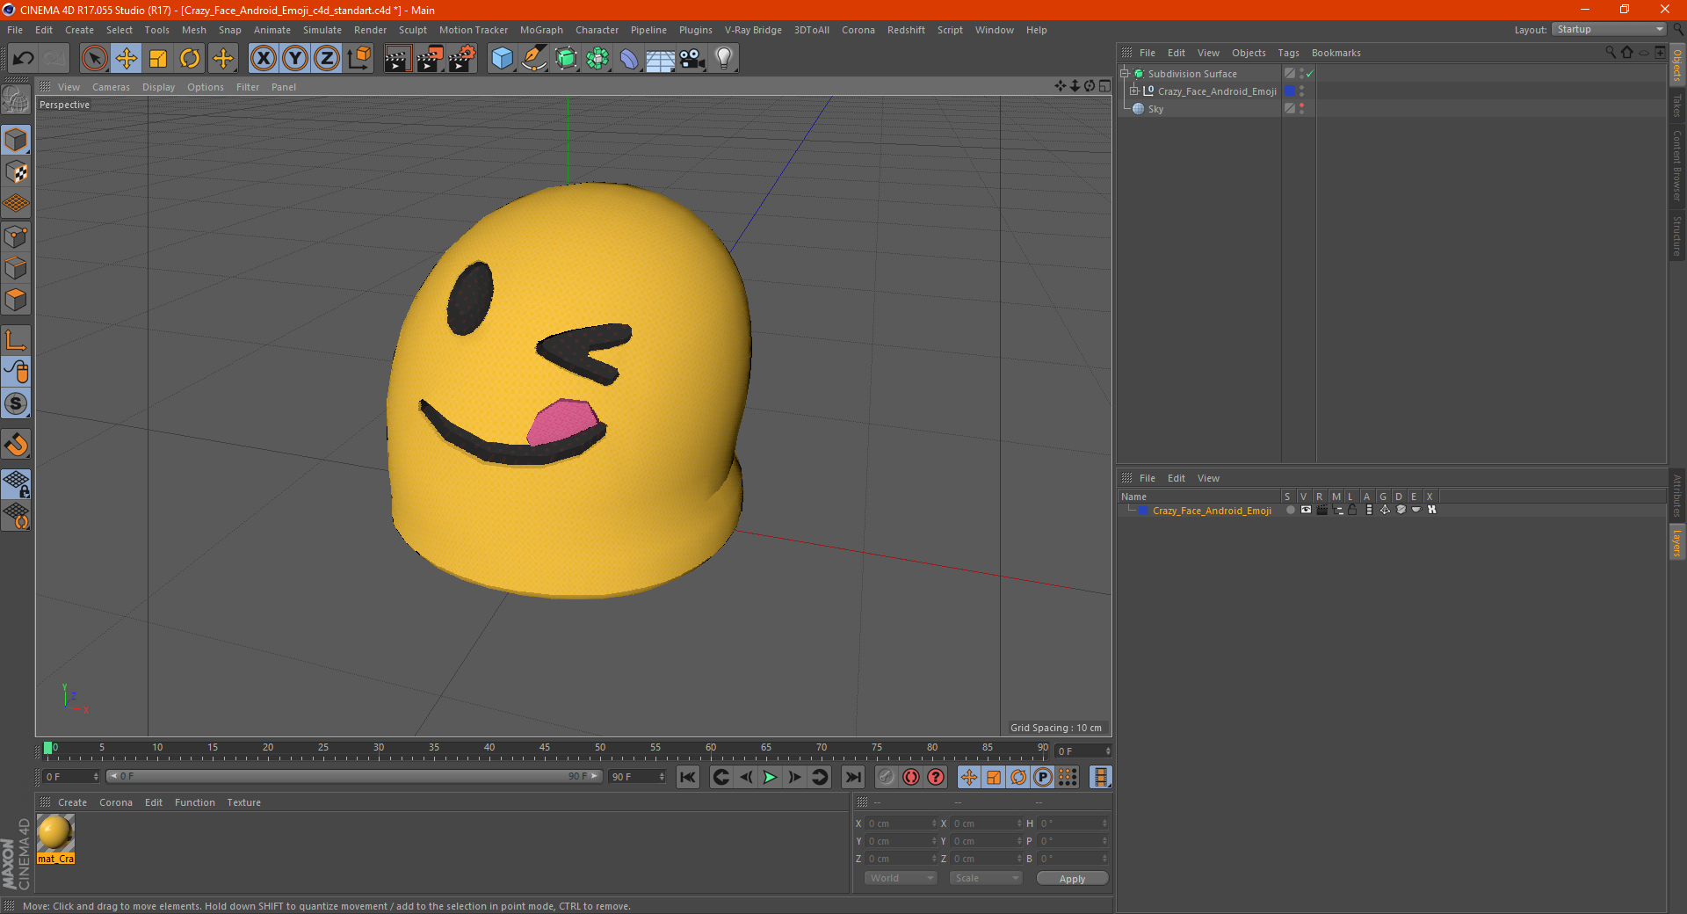Click the coordinate system icon

358,59
